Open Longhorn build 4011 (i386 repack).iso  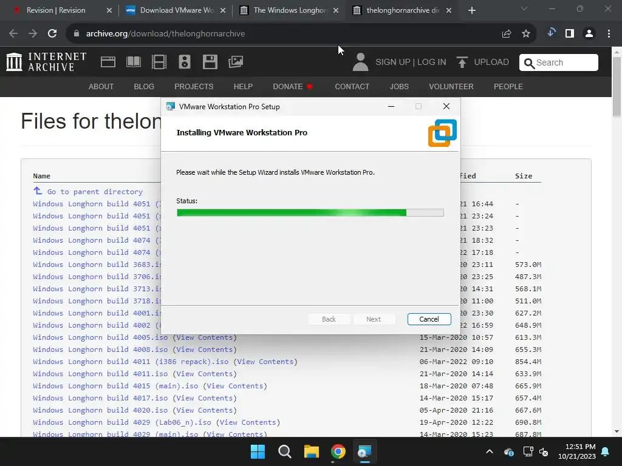click(x=131, y=362)
